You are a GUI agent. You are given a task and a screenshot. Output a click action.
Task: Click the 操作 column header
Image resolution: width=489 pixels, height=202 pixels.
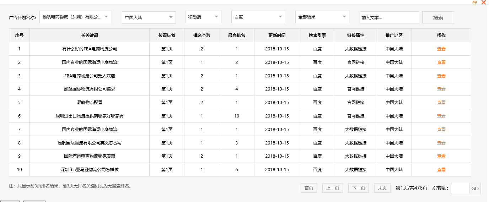(441, 36)
